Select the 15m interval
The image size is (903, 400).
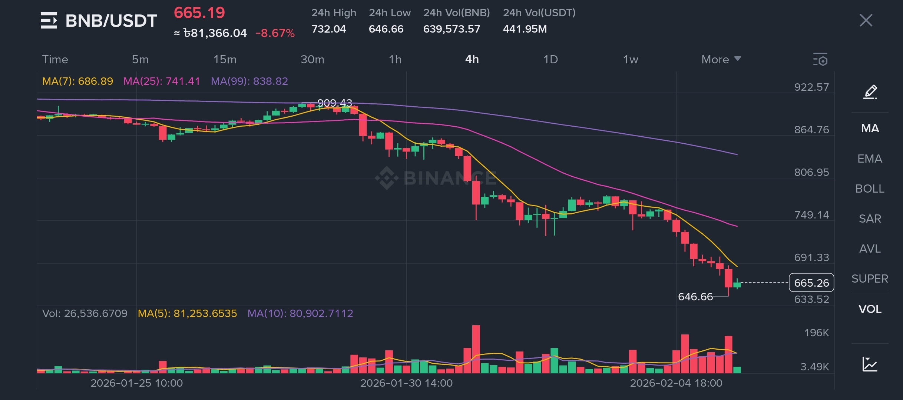point(225,59)
